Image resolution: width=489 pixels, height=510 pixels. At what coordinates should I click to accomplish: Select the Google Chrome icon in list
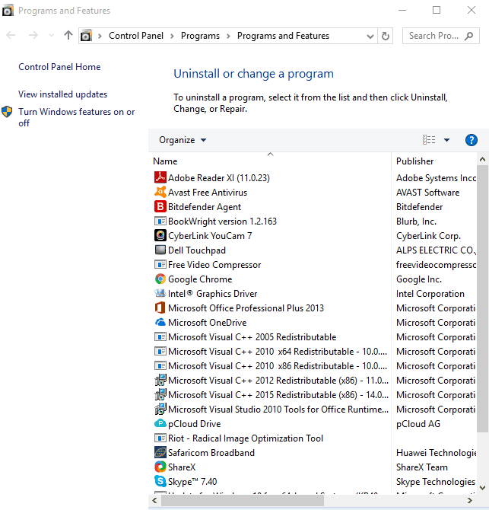160,279
